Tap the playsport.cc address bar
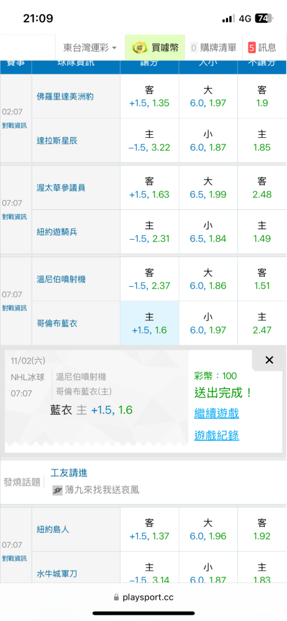 pyautogui.click(x=143, y=597)
